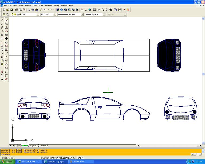The image size is (205, 164).
Task: Open the Layers manager icon
Action: click(x=4, y=14)
